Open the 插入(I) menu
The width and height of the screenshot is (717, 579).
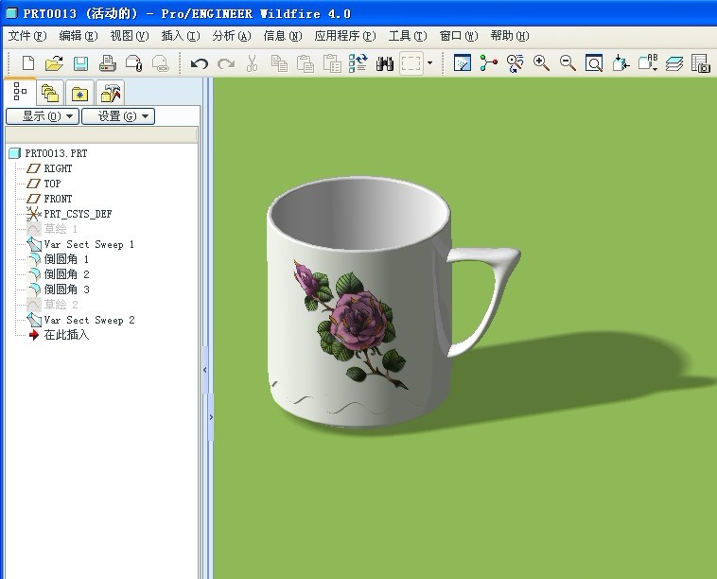click(181, 36)
